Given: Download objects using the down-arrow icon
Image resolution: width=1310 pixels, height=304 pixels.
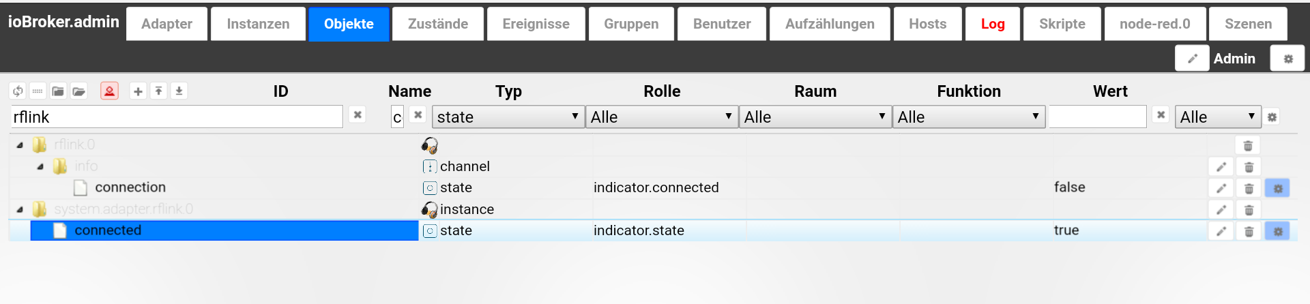Looking at the screenshot, I should click(179, 91).
